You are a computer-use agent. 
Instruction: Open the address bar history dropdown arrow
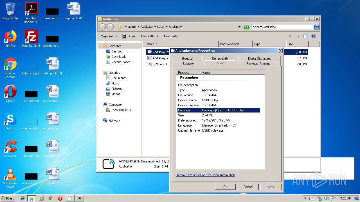click(239, 27)
